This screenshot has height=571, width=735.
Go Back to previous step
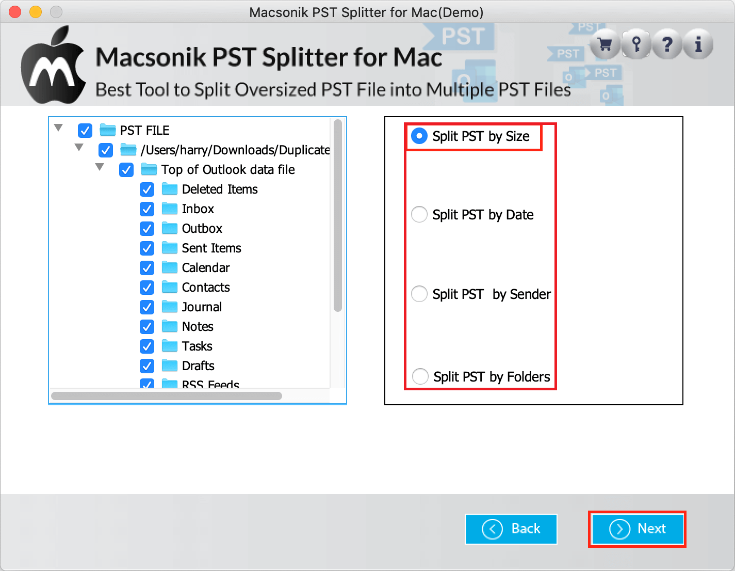coord(511,529)
